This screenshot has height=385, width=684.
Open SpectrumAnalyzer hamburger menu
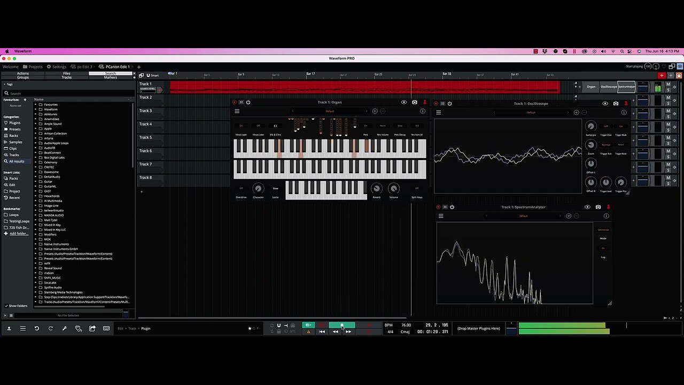[x=441, y=216]
